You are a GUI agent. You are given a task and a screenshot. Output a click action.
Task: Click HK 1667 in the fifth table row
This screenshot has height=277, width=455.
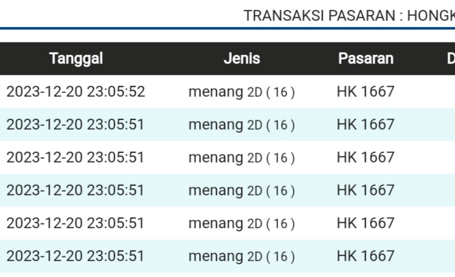365,223
